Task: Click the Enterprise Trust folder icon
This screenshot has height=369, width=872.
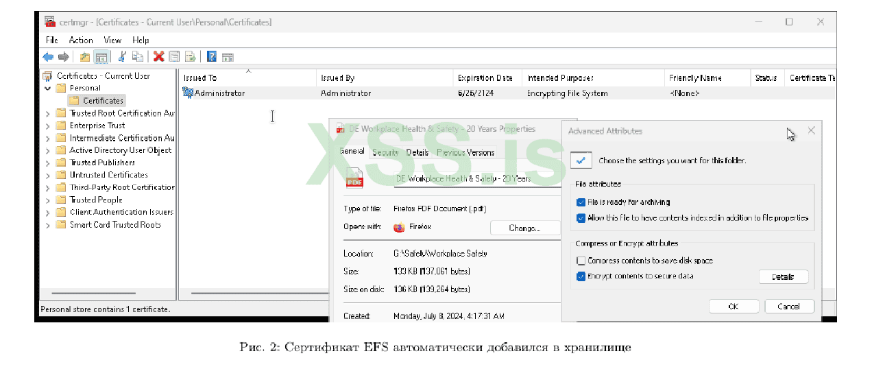Action: [x=61, y=126]
